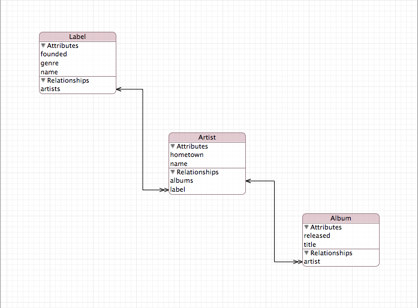Collapse Relationships section in Album entity

tap(306, 253)
